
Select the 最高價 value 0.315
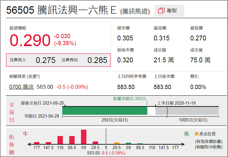(162, 38)
